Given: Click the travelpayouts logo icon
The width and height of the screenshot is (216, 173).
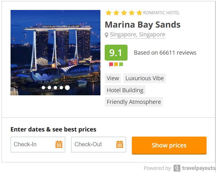Looking at the screenshot, I should coord(177,168).
